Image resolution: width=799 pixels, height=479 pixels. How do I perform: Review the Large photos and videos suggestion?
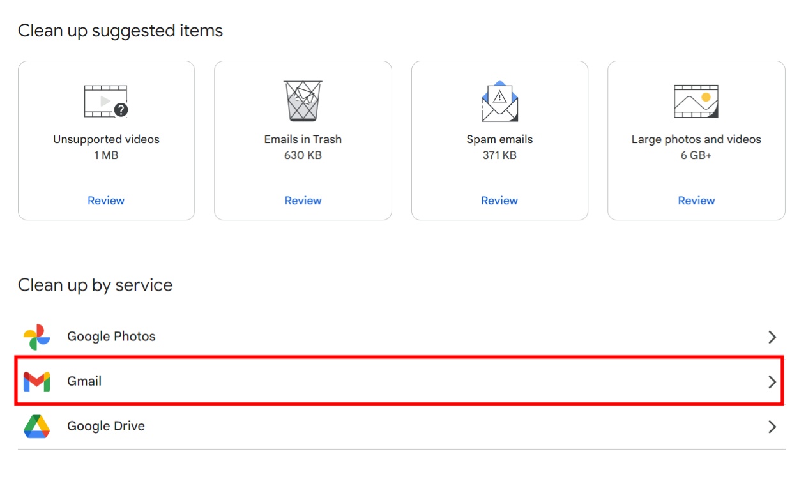[x=696, y=200]
